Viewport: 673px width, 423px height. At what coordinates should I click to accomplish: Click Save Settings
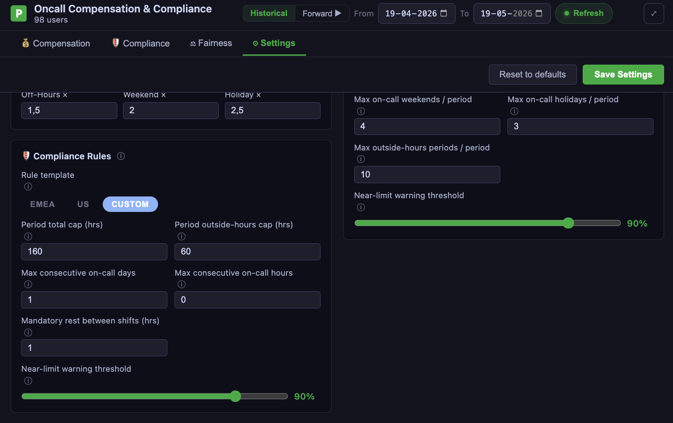point(623,74)
